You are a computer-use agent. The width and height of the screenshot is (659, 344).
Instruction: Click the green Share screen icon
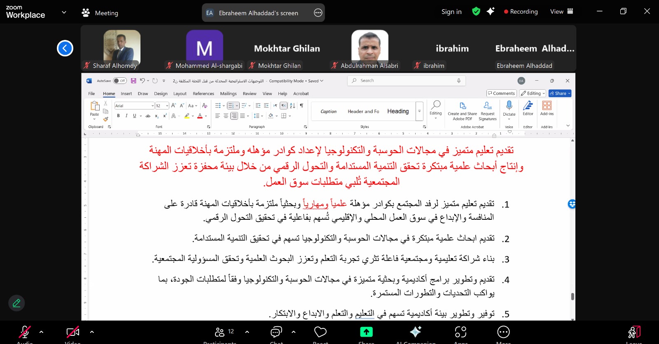(x=366, y=332)
